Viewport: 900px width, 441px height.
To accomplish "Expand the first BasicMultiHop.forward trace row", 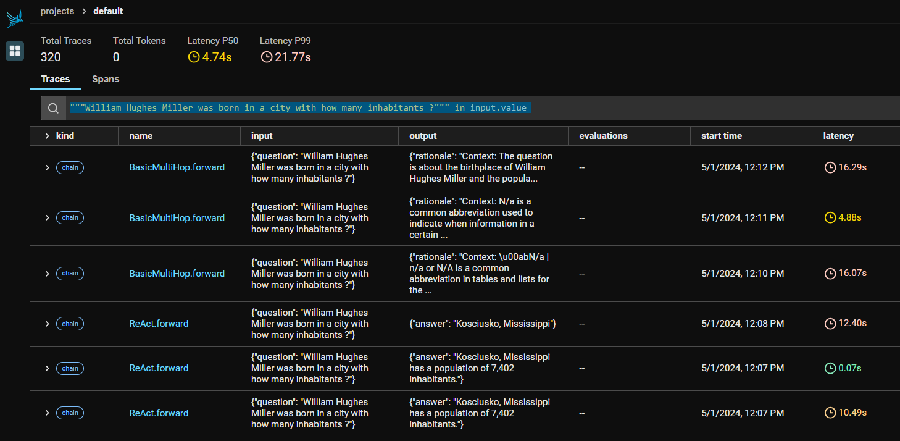I will (x=47, y=167).
